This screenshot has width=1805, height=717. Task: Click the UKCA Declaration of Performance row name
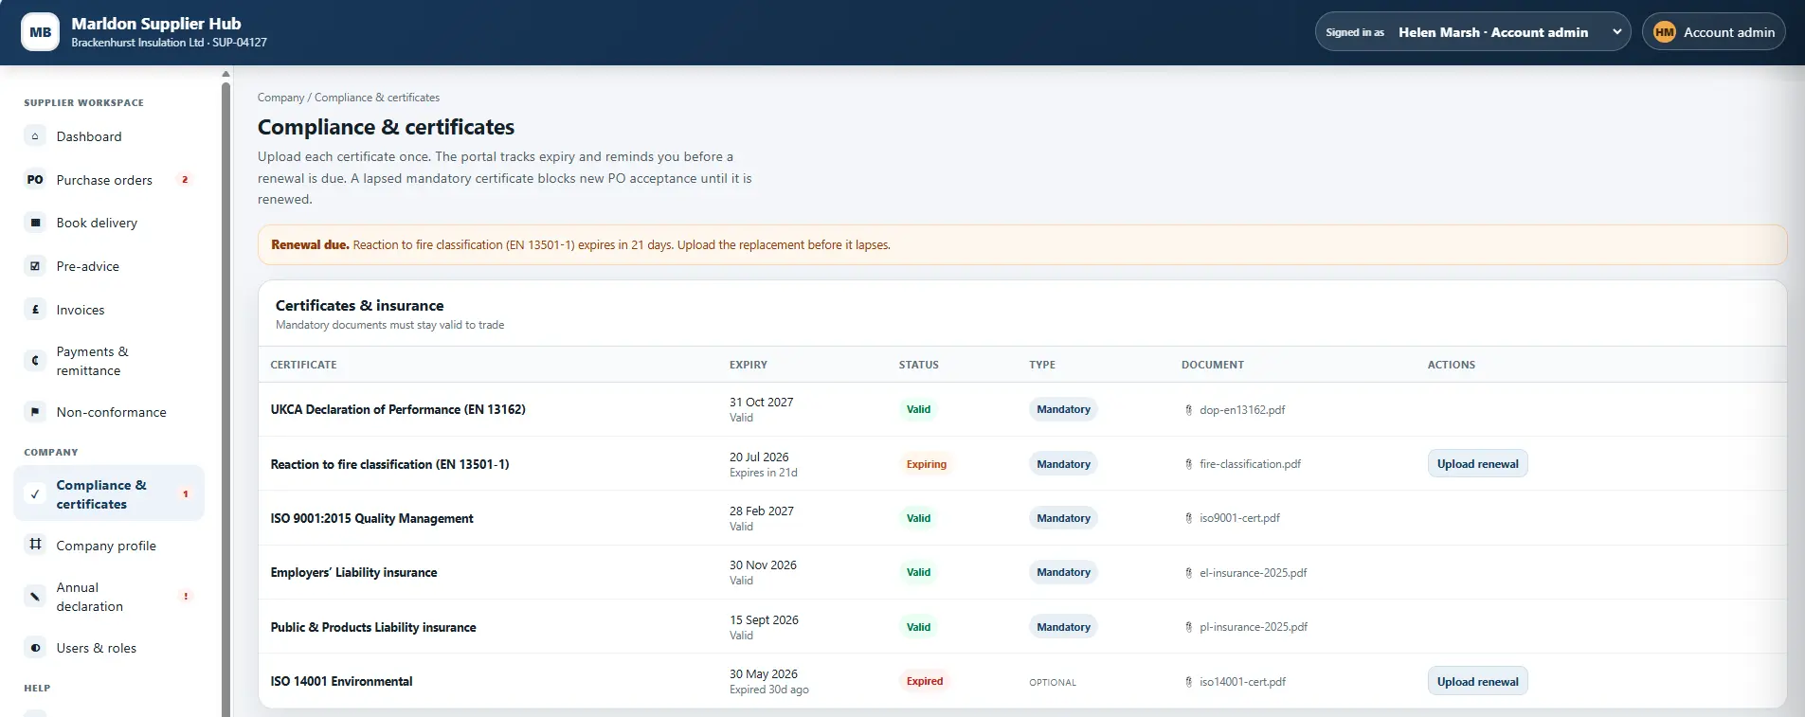click(398, 410)
